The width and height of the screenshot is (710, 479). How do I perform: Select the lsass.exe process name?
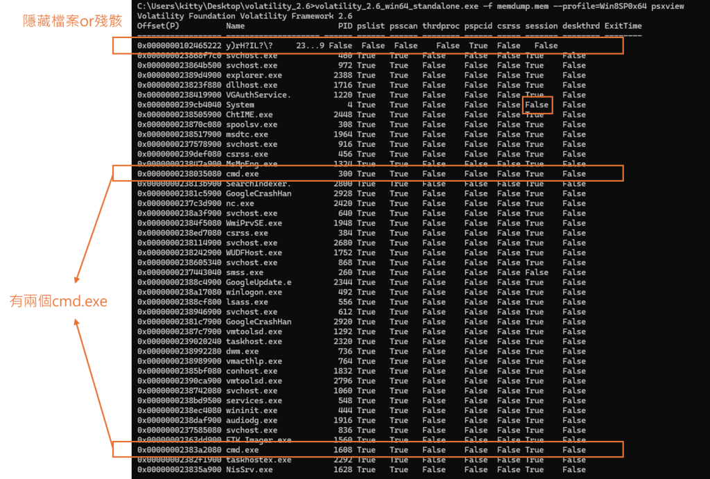click(247, 302)
